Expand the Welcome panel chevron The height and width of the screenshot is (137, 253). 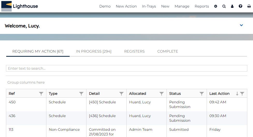tap(241, 25)
